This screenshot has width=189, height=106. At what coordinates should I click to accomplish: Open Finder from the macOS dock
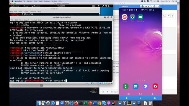39,103
